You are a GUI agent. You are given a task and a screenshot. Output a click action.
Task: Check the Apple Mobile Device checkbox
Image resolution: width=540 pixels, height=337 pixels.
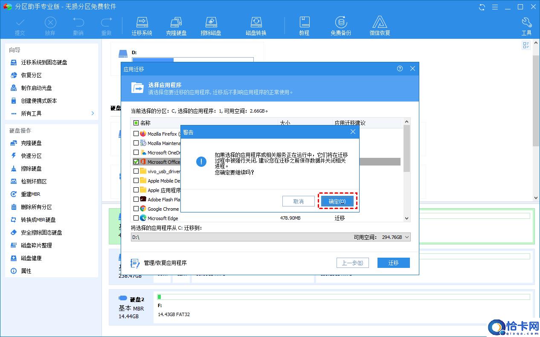pos(136,180)
